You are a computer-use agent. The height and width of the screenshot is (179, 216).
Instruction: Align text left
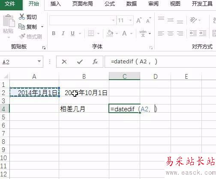(x=161, y=33)
